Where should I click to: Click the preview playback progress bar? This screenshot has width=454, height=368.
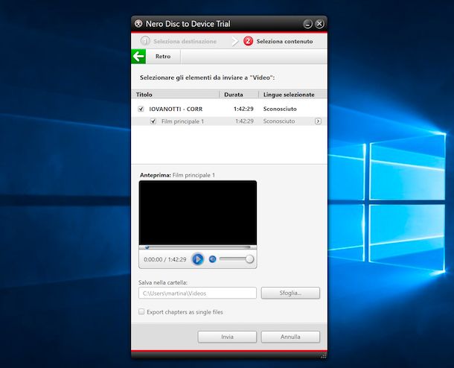pos(198,247)
